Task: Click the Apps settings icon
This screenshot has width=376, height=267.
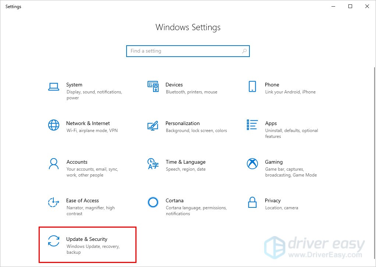Action: (x=252, y=125)
